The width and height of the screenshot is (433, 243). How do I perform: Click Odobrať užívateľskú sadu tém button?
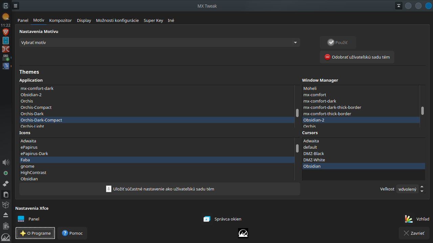pyautogui.click(x=357, y=57)
